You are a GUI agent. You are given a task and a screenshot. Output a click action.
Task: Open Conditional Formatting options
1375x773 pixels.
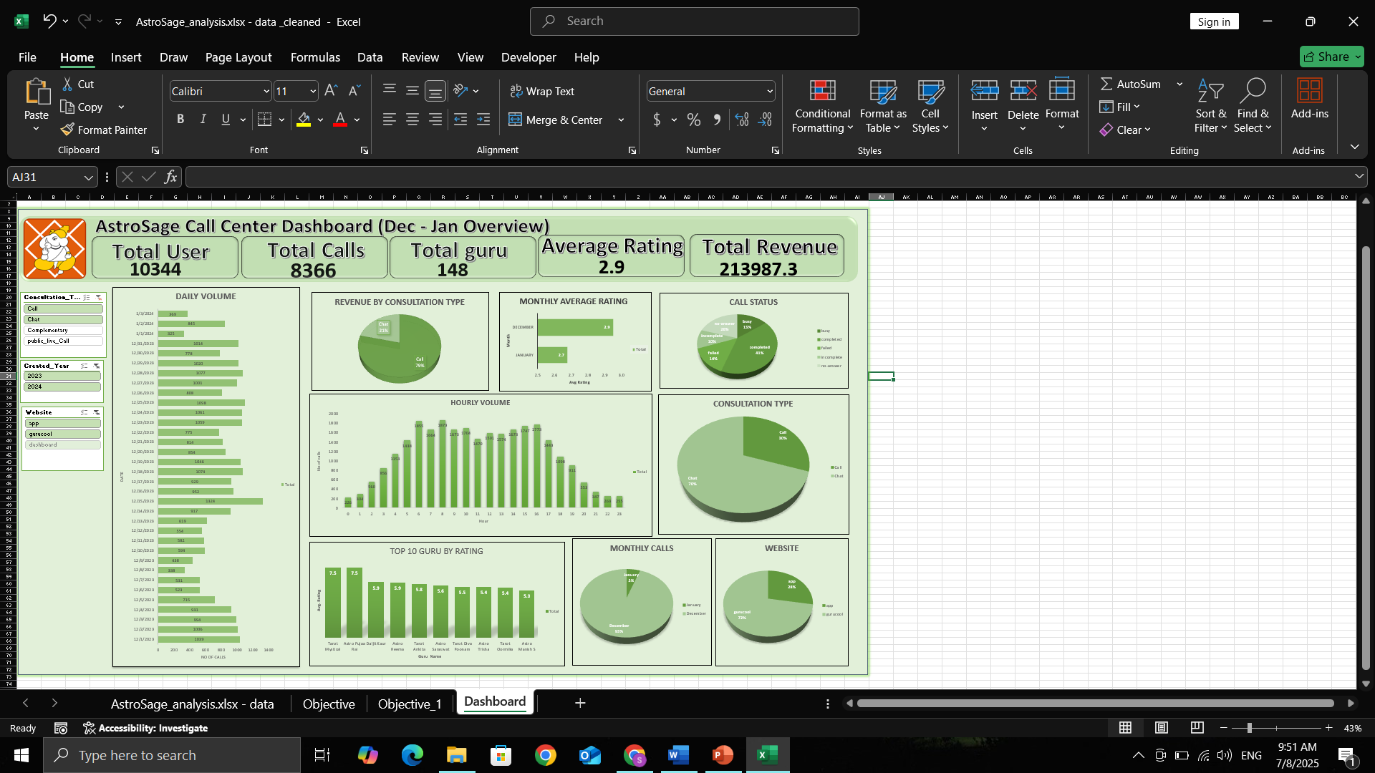[821, 107]
